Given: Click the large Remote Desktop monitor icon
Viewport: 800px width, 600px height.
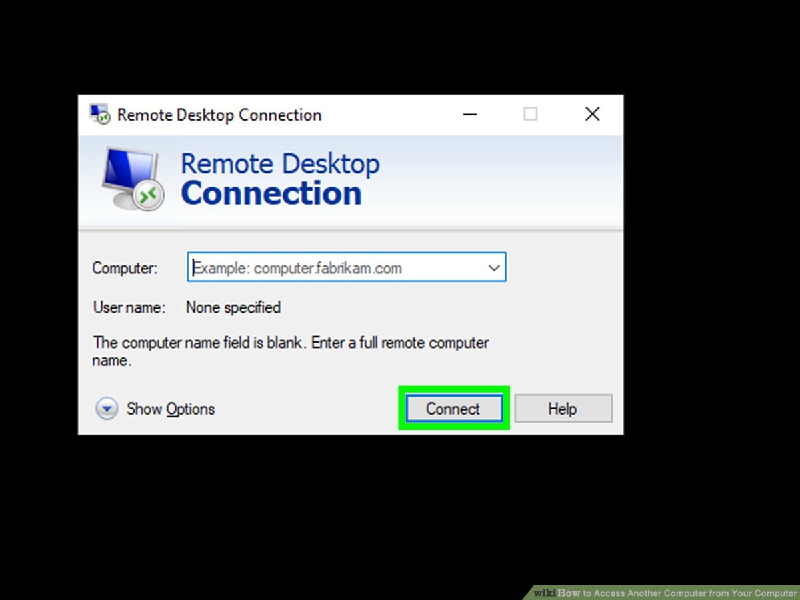Looking at the screenshot, I should pyautogui.click(x=132, y=179).
